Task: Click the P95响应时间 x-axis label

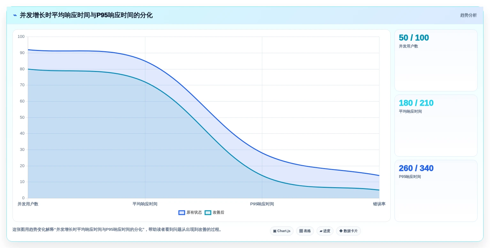Action: click(x=262, y=204)
